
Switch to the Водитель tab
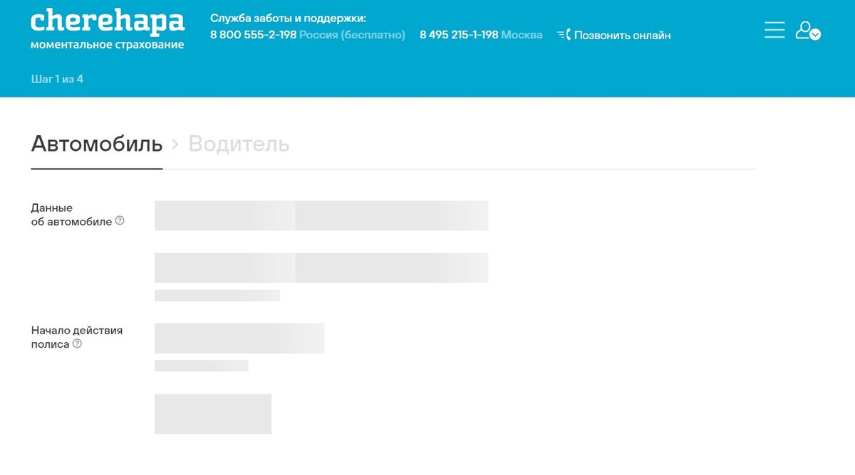[x=239, y=144]
